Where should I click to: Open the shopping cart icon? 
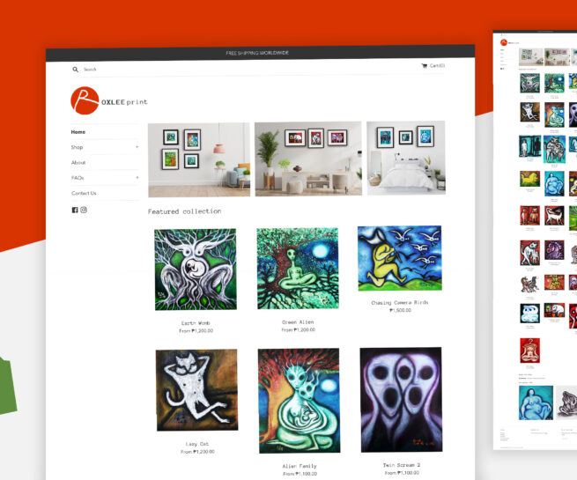[424, 66]
